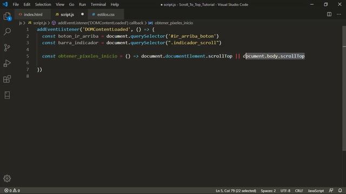Open the bookmark panel icon in activity bar
The width and height of the screenshot is (346, 194).
tap(7, 95)
